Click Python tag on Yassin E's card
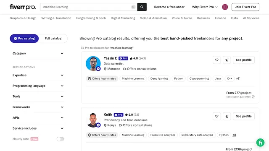This screenshot has height=151, width=269. tap(179, 78)
